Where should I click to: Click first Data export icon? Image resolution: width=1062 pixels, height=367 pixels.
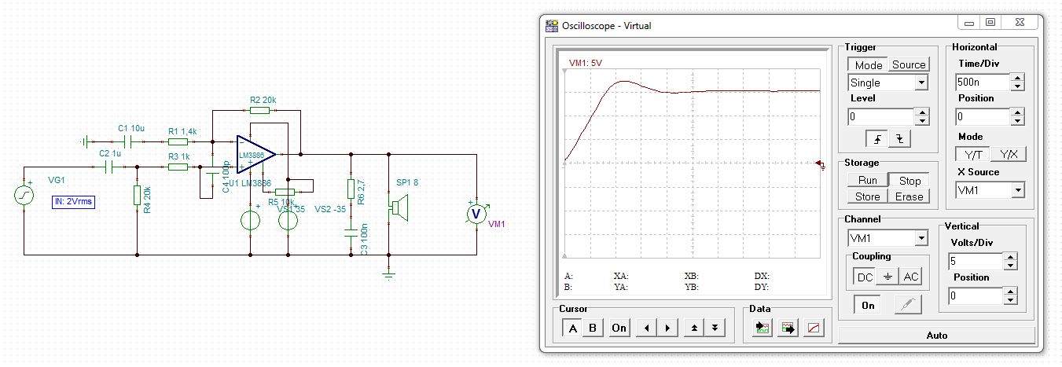761,329
